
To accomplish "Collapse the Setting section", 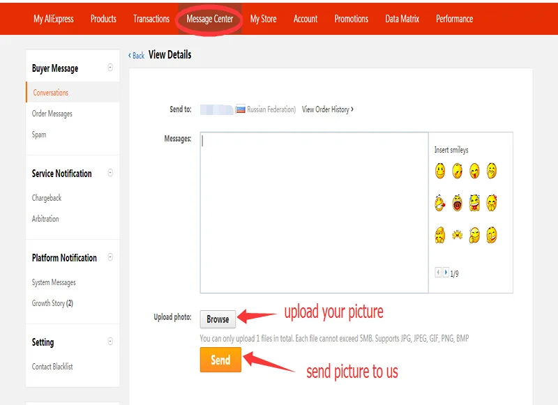I will coord(110,341).
